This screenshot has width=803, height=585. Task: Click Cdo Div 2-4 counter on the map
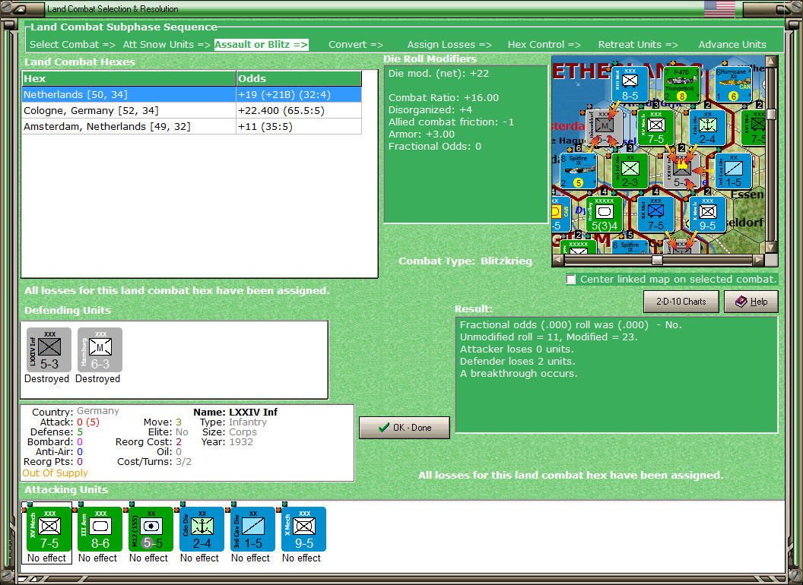[x=708, y=128]
